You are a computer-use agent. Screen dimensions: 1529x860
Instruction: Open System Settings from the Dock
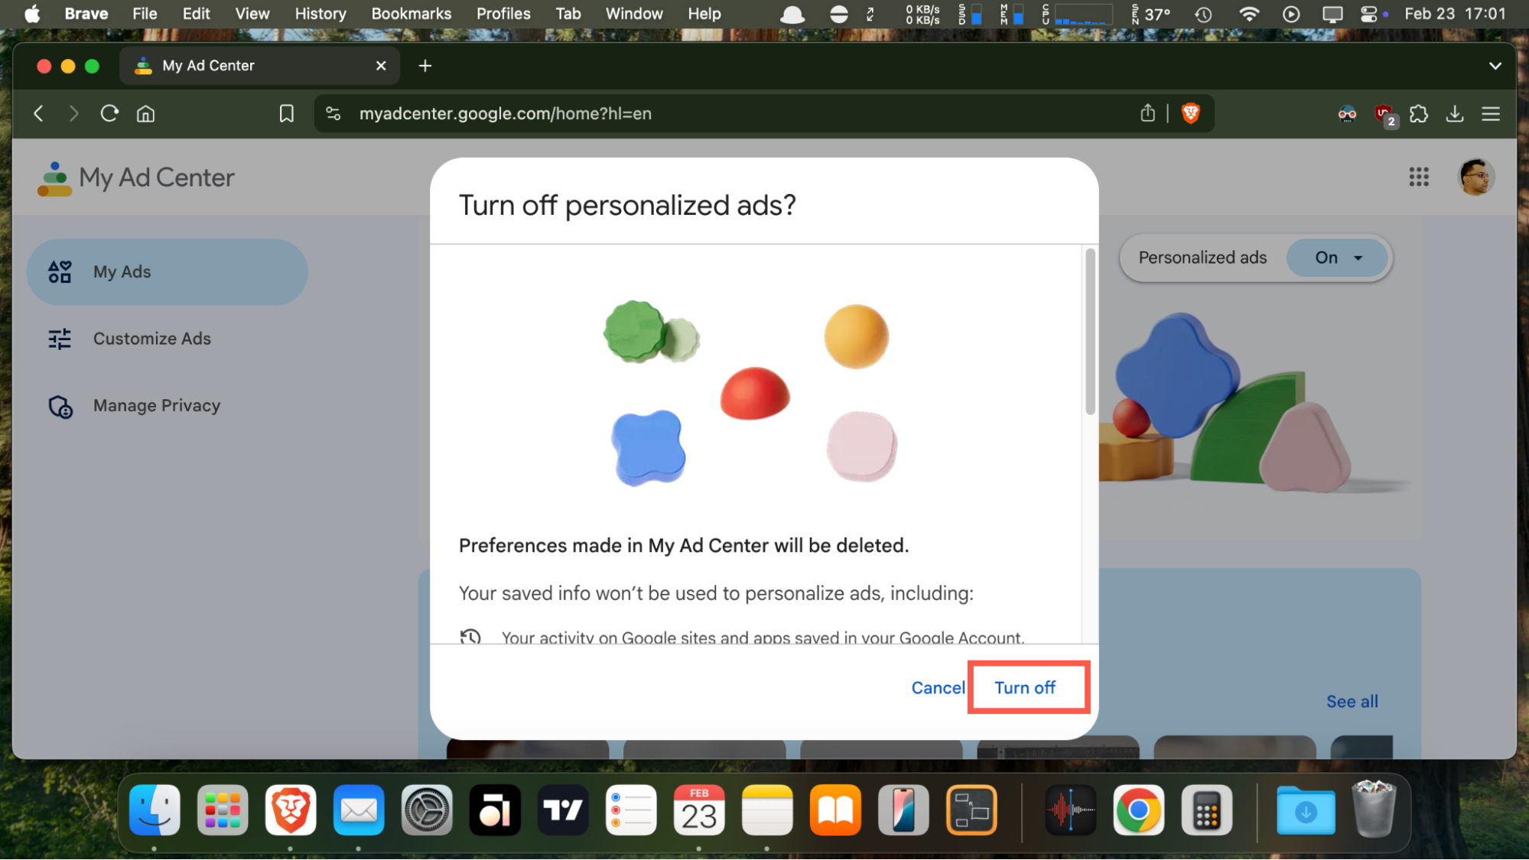pos(427,810)
